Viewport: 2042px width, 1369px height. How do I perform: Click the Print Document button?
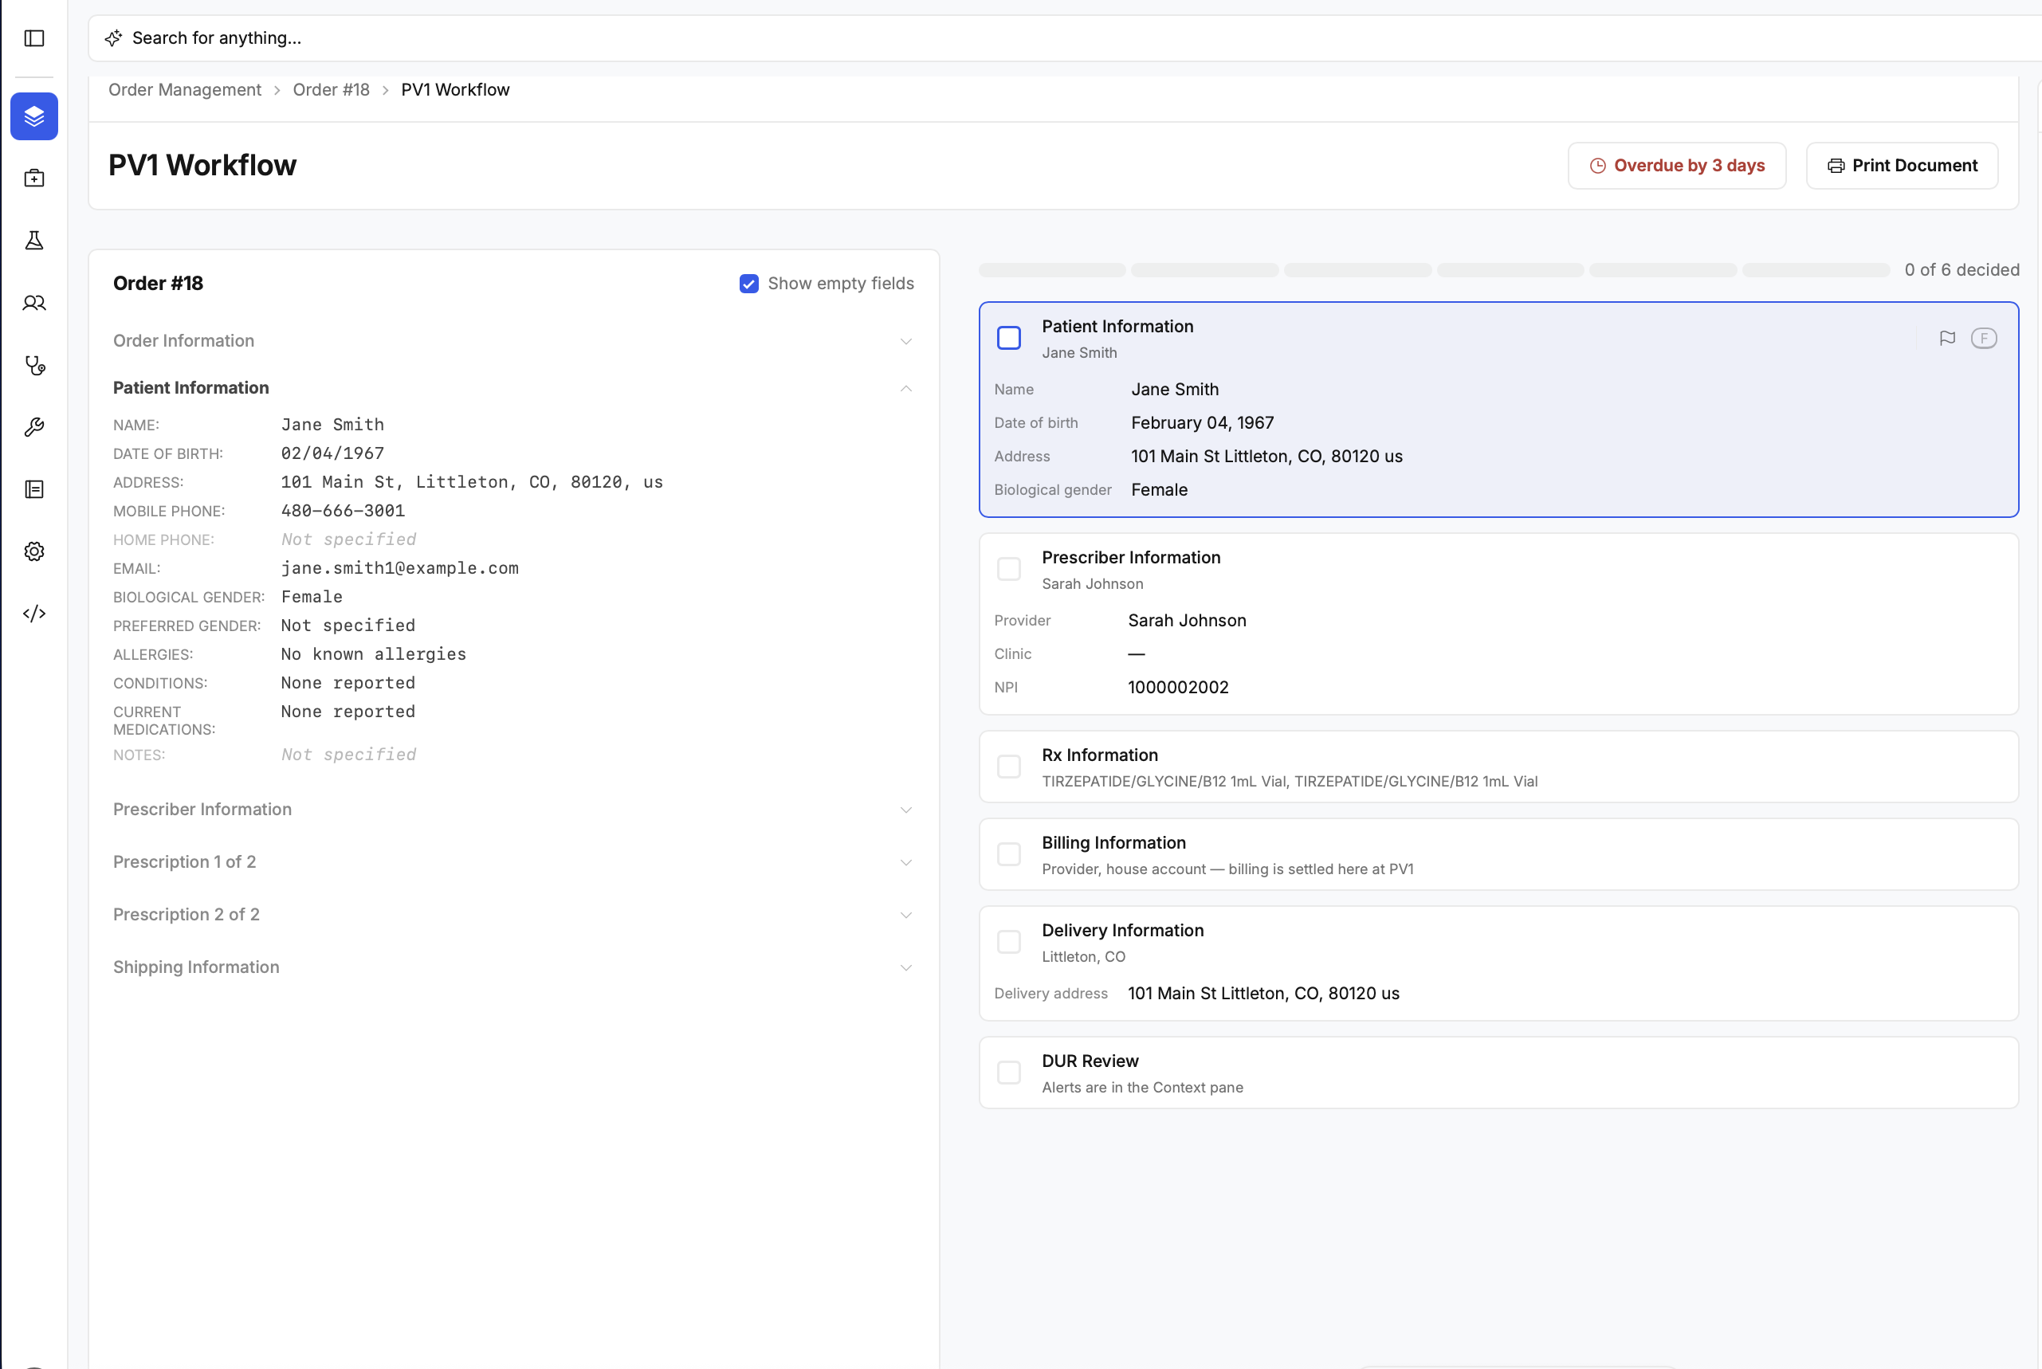[1902, 166]
